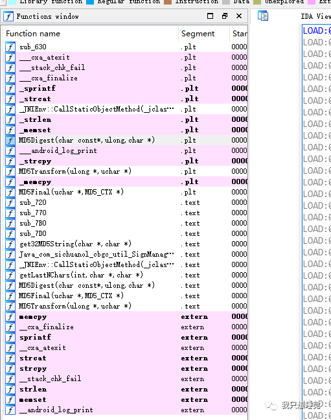Screen dimensions: 331x420
Task: Click the icon beside sub_770
Action: click(10, 213)
